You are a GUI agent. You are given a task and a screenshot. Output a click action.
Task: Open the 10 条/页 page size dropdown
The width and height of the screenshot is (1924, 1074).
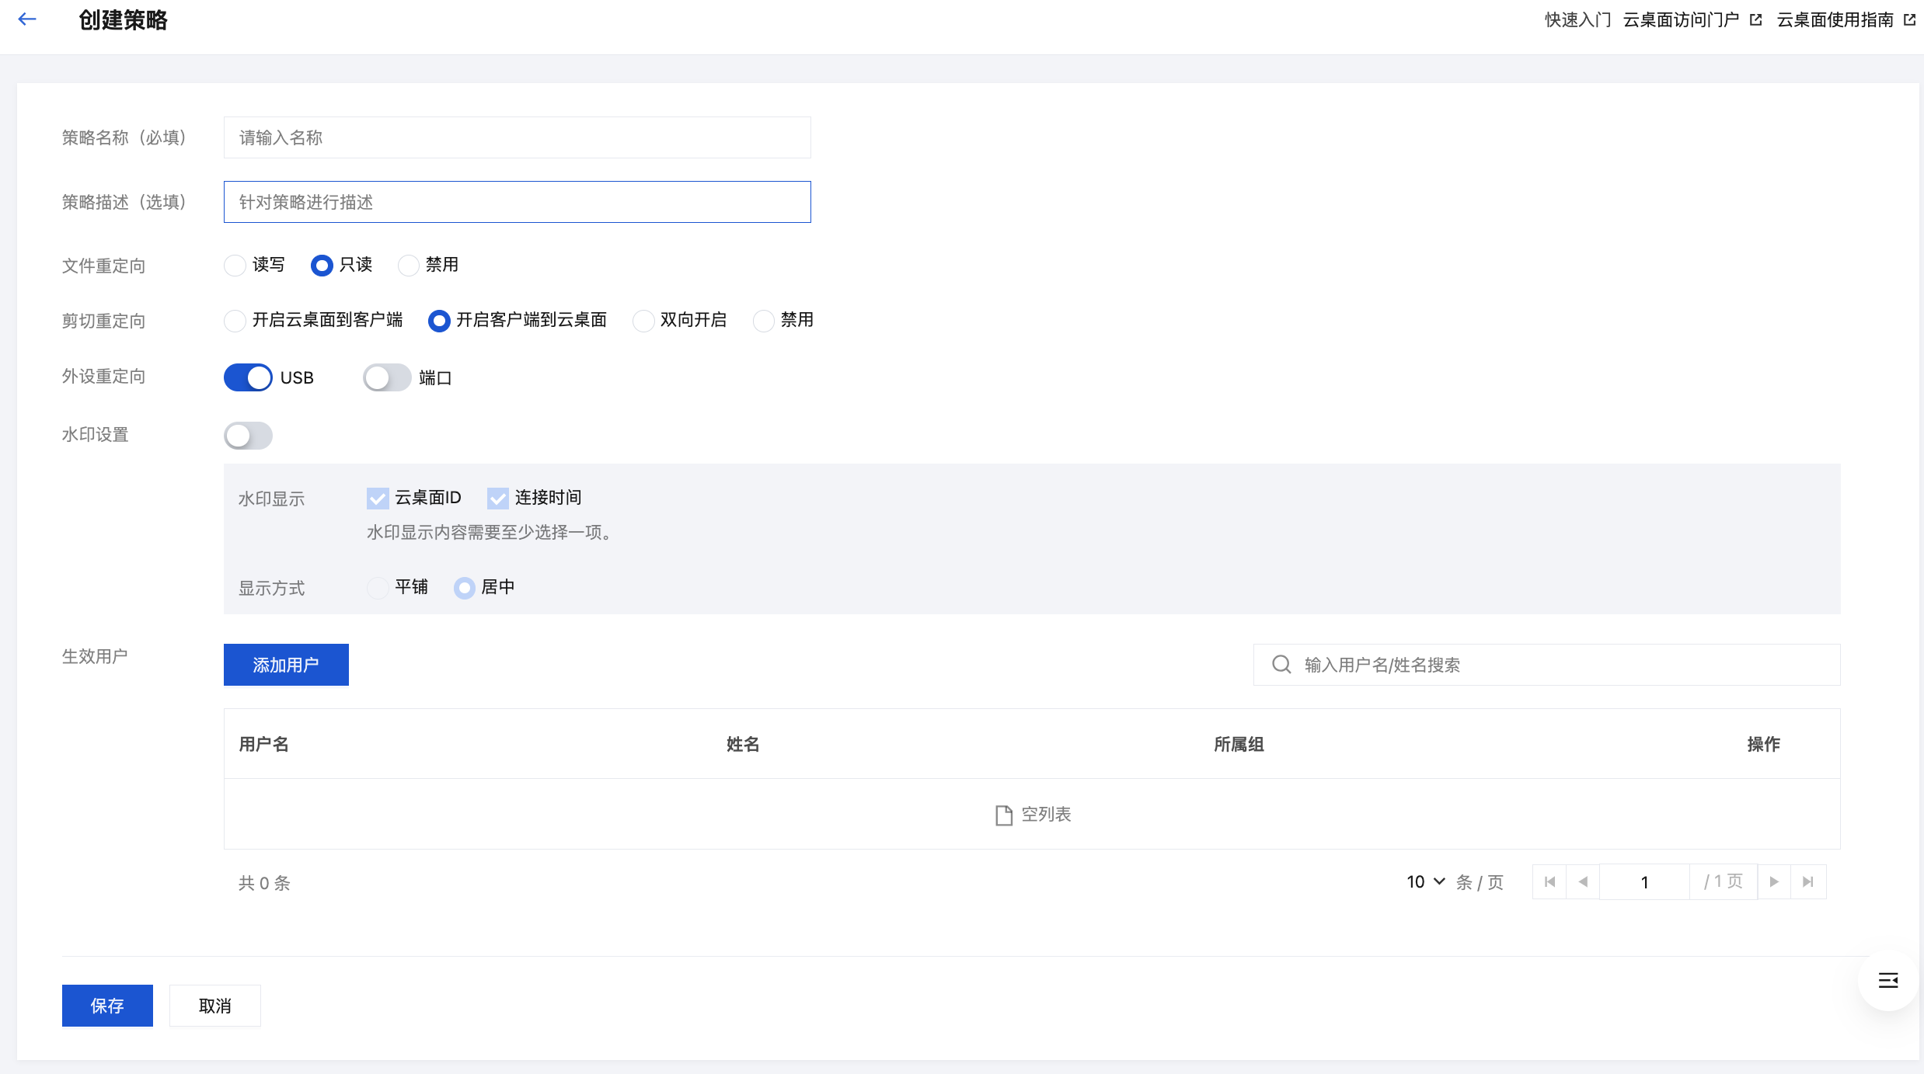[1425, 882]
